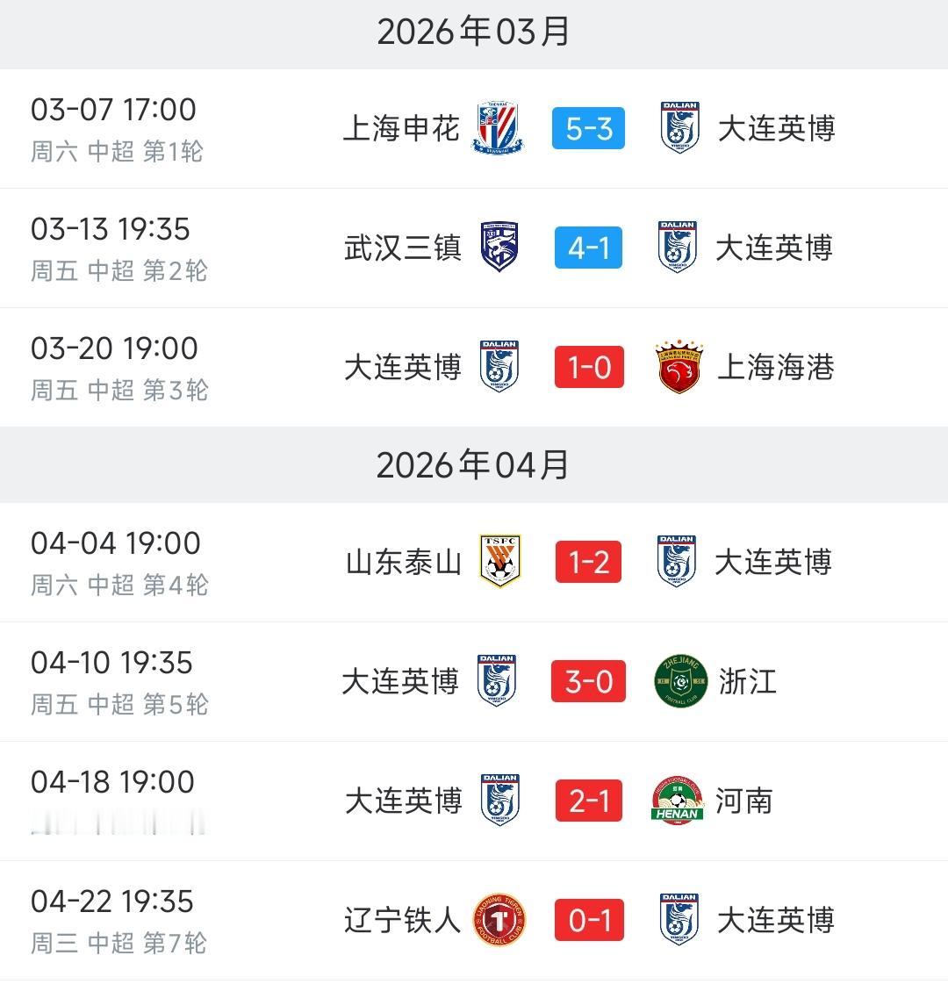Open the blue 4-1 score badge
The image size is (948, 984).
588,248
